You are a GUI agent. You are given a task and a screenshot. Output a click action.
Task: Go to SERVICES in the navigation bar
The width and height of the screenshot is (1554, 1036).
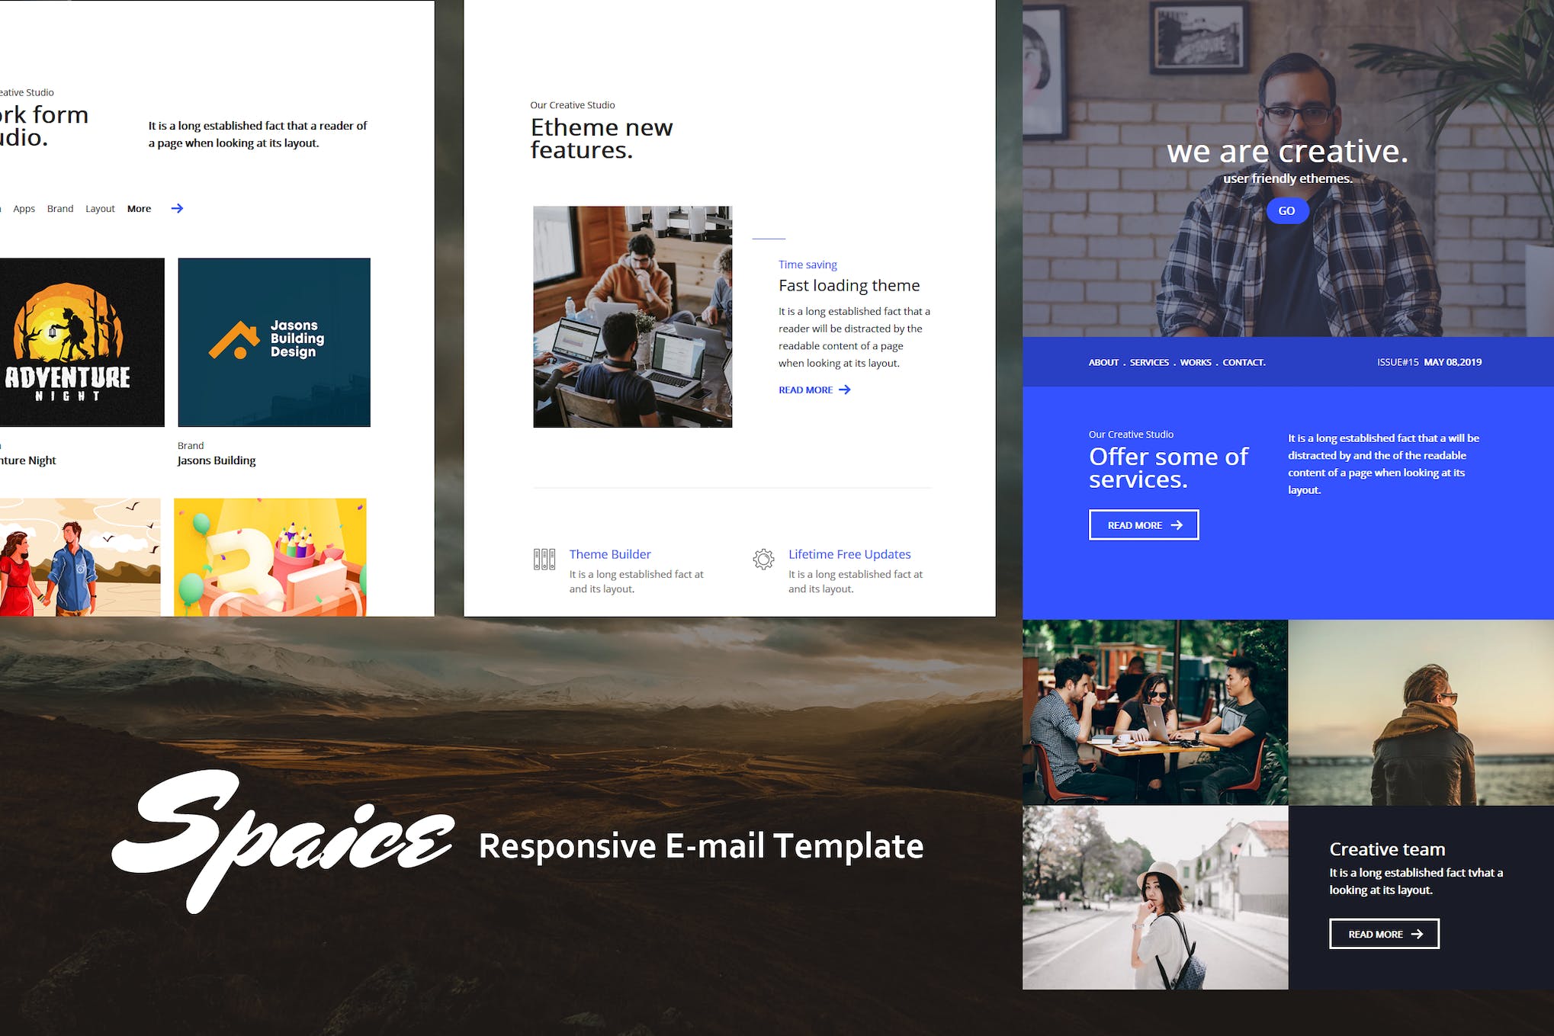[1148, 362]
